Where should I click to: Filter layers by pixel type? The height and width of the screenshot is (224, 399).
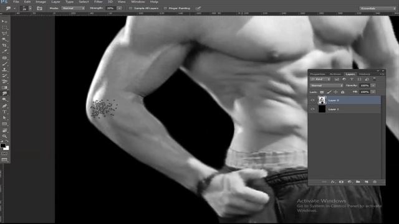pyautogui.click(x=337, y=79)
